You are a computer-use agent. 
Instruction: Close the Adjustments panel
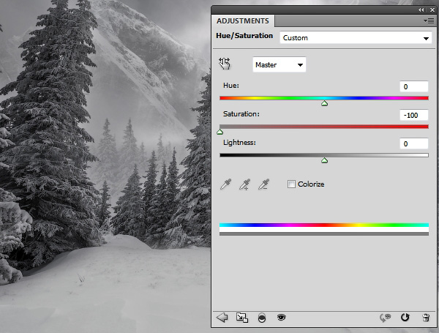[x=432, y=10]
